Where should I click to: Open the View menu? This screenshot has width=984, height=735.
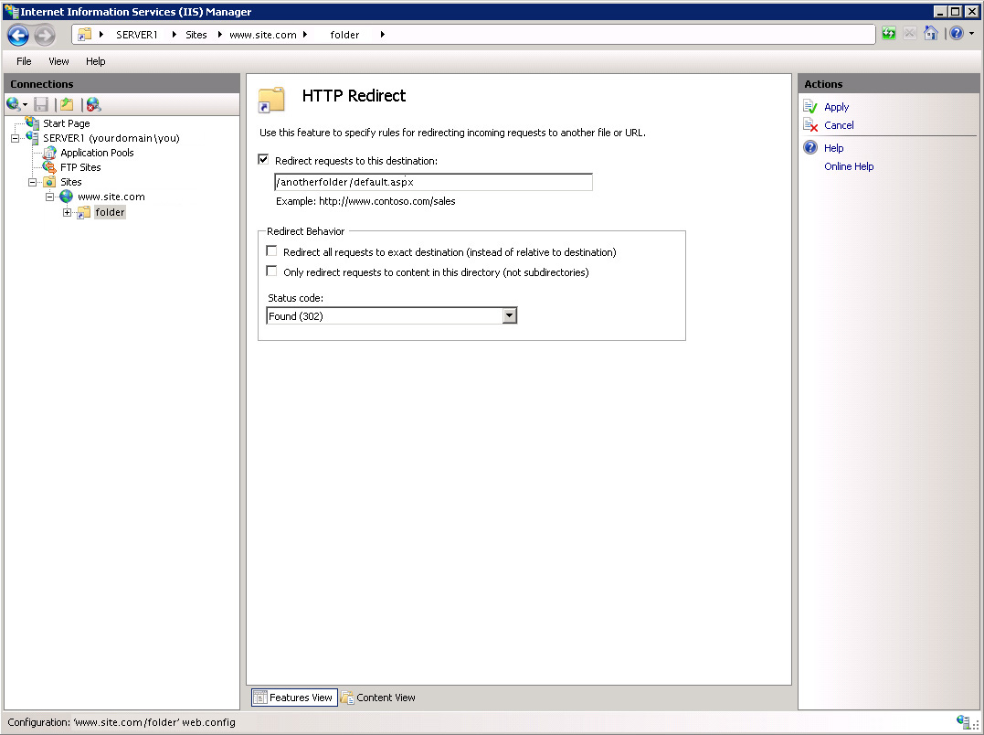click(x=58, y=61)
